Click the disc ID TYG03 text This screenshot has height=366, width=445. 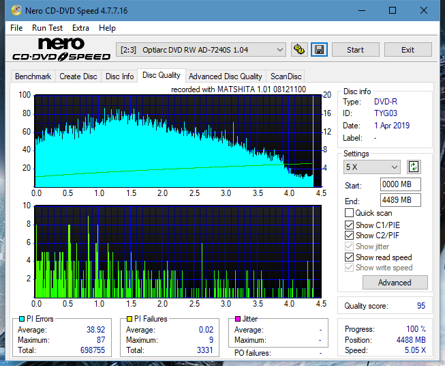click(386, 113)
